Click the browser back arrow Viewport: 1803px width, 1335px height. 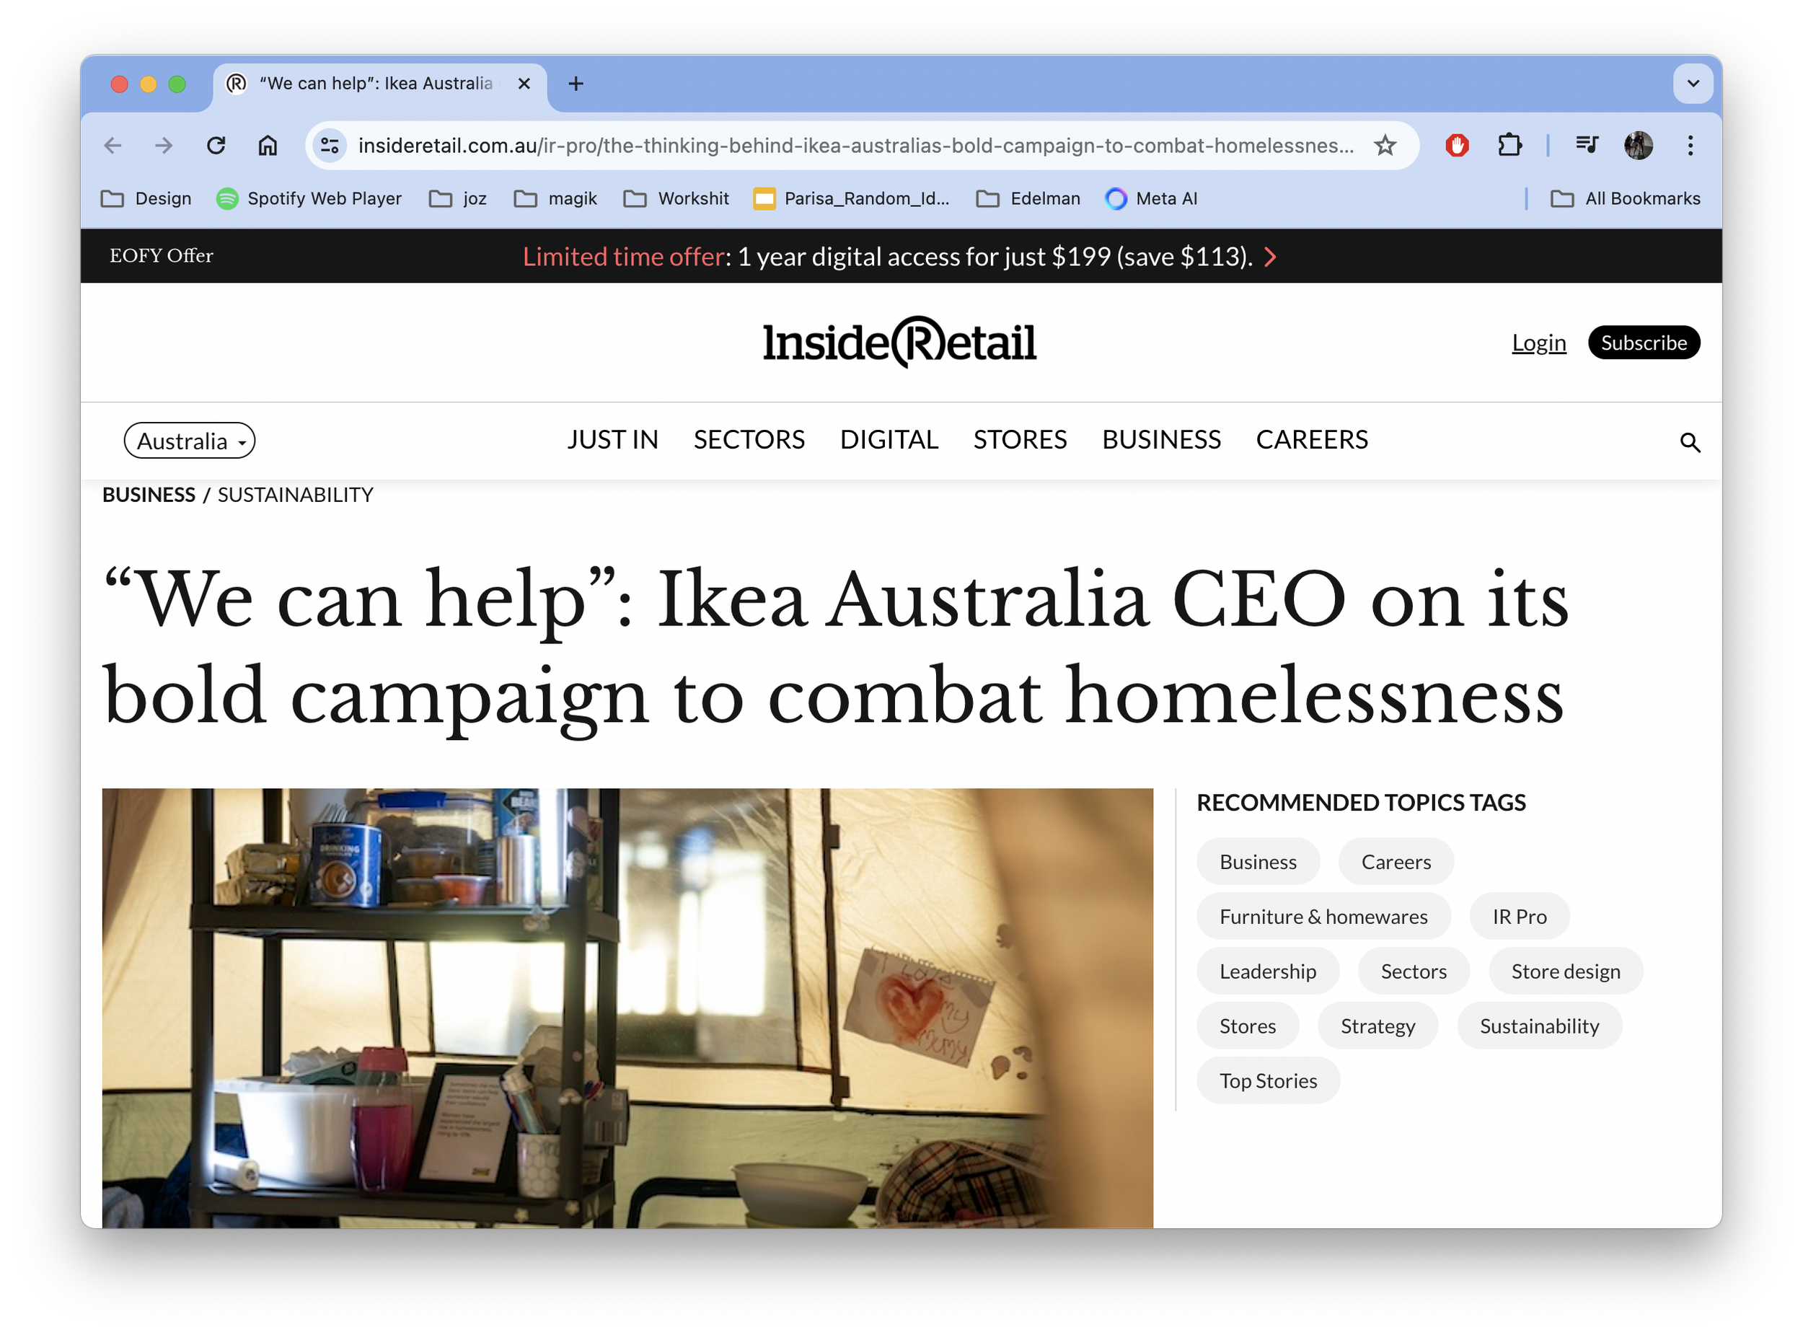click(x=113, y=146)
